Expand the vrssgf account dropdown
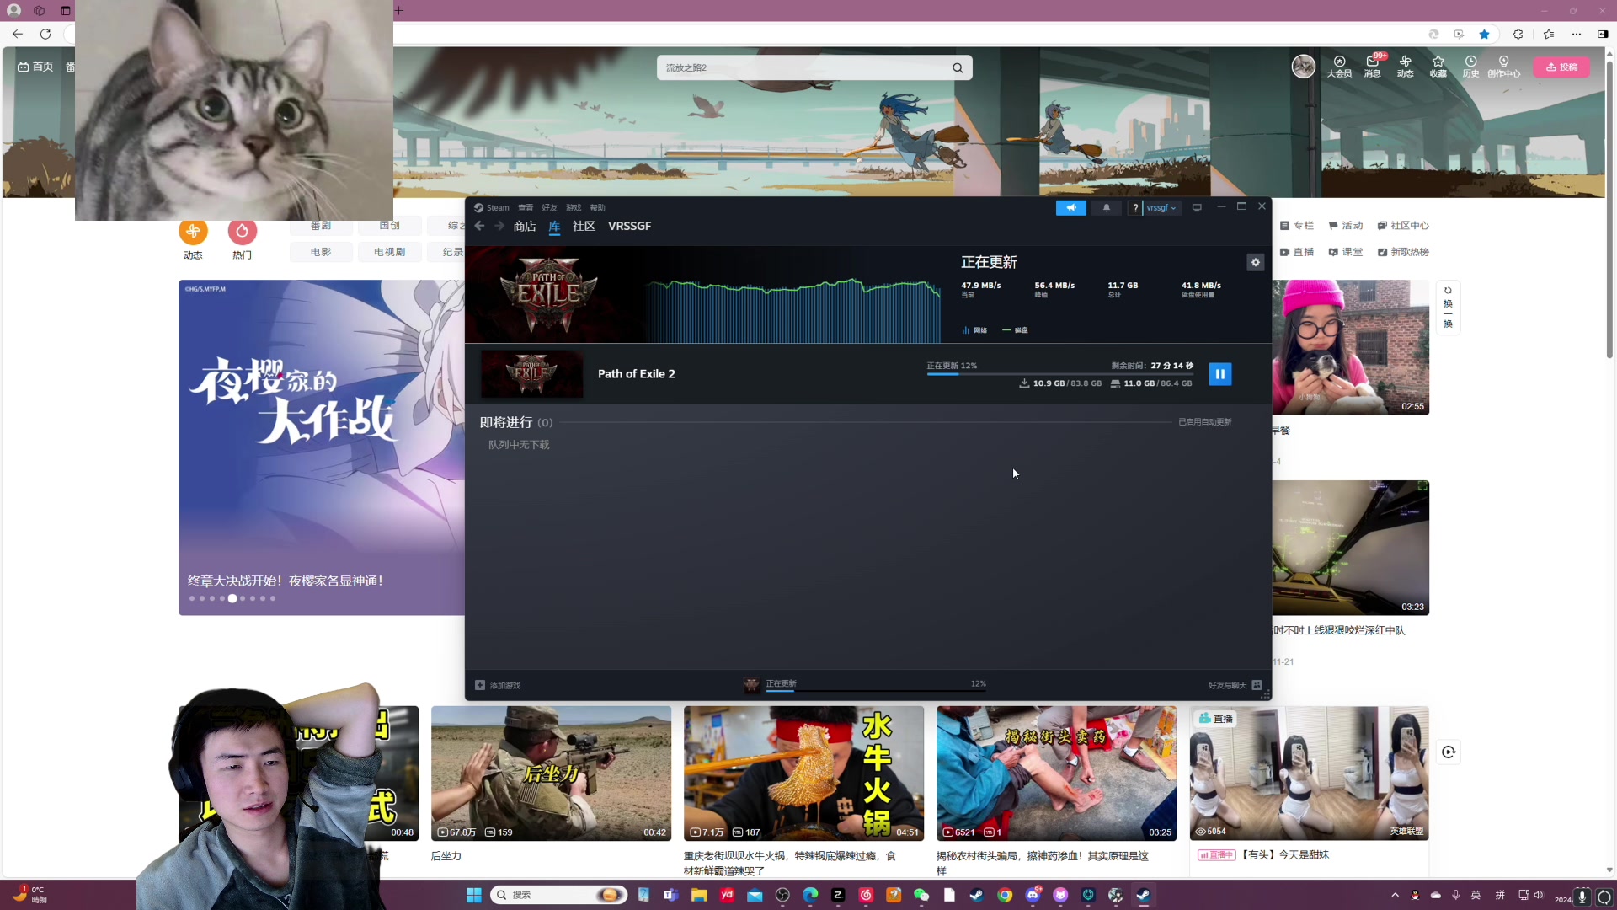 click(1161, 208)
